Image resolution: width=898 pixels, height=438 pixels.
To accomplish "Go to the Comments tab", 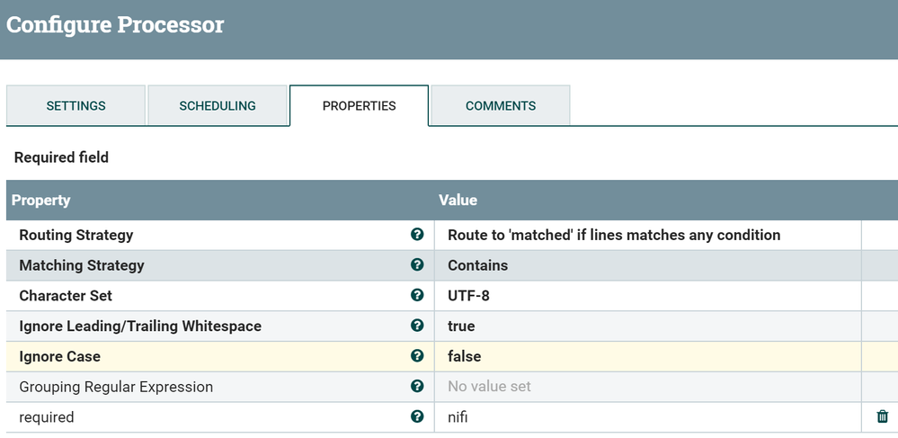I will coord(501,106).
